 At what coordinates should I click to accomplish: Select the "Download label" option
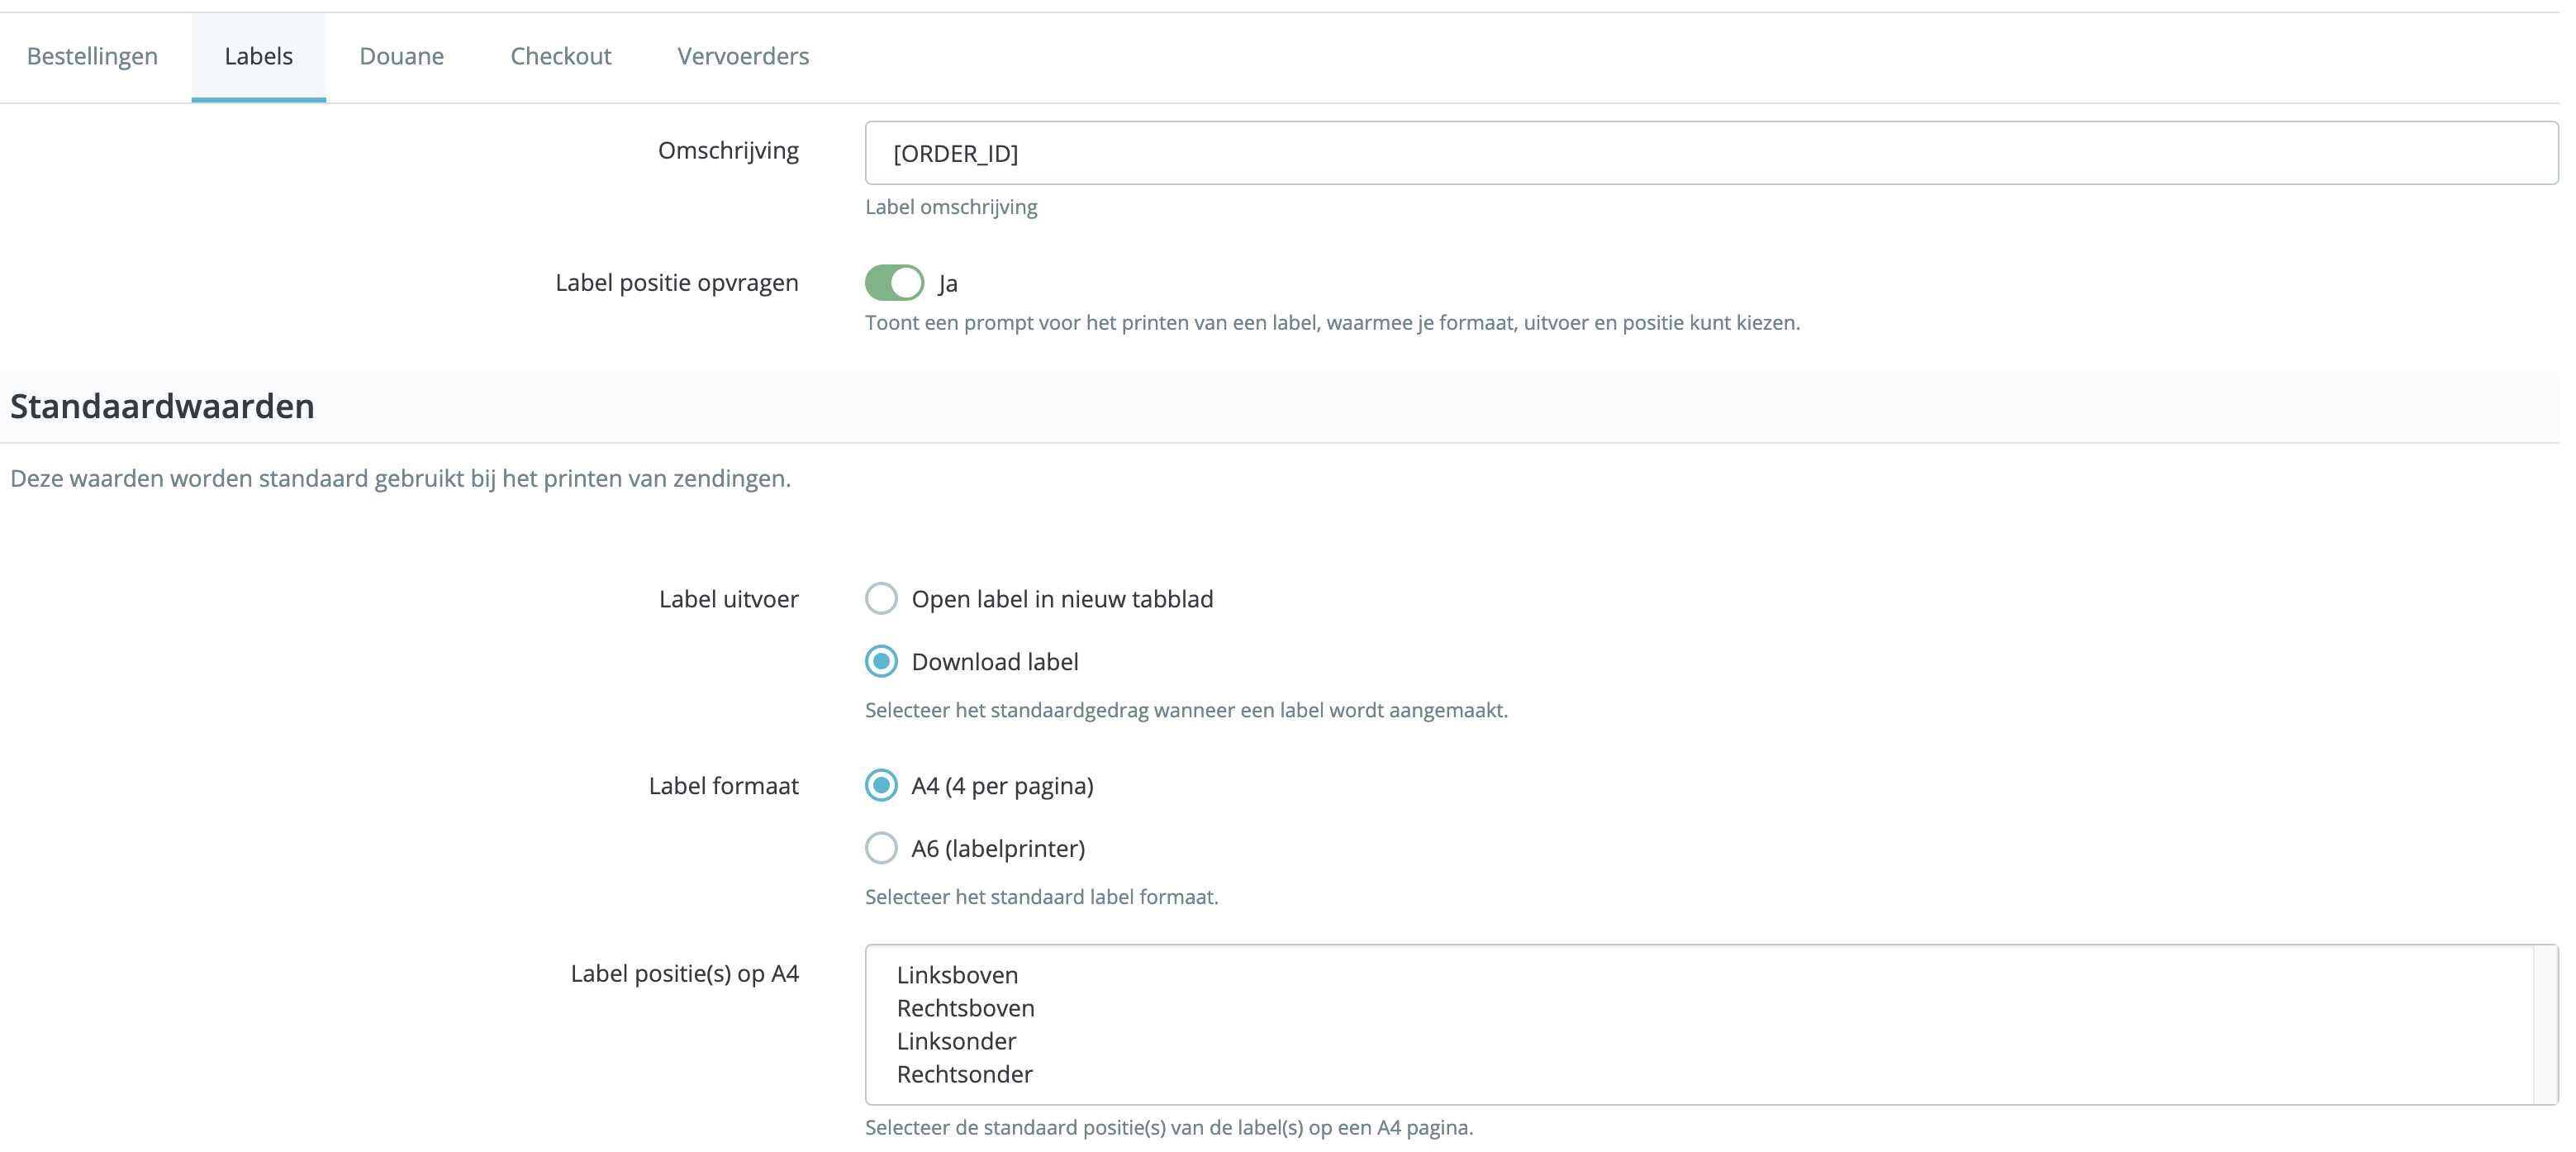[x=881, y=661]
